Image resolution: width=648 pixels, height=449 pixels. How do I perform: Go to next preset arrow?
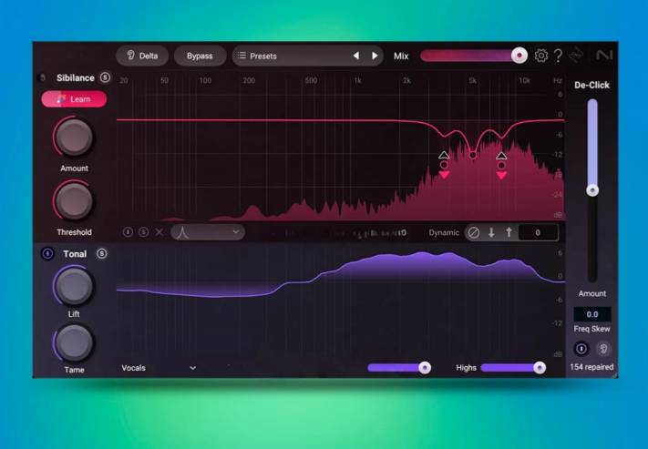point(375,56)
